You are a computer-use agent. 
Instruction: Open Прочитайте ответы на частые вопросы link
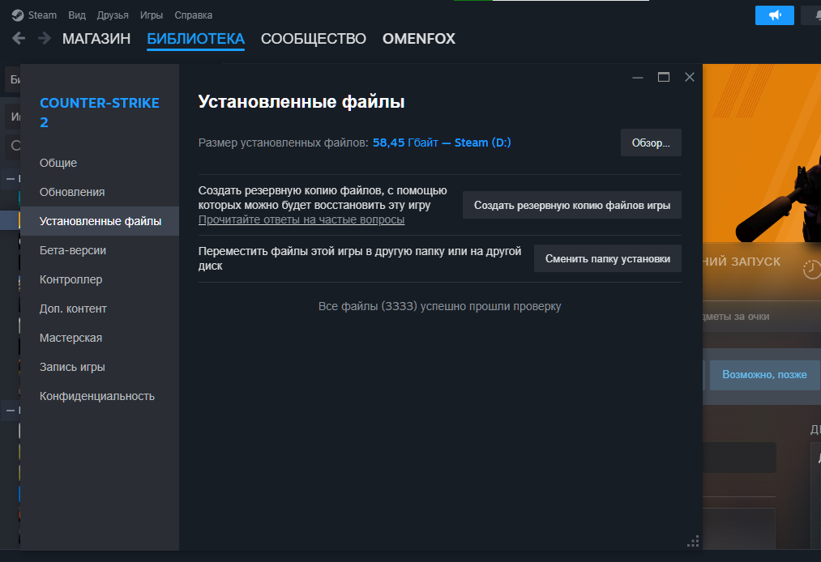click(301, 219)
